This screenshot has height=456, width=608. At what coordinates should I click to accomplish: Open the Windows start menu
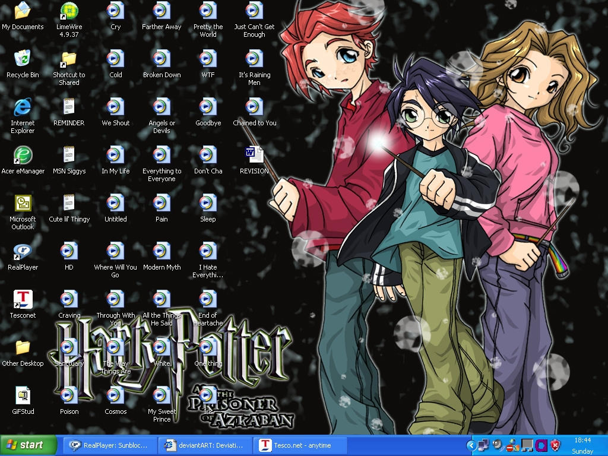28,445
